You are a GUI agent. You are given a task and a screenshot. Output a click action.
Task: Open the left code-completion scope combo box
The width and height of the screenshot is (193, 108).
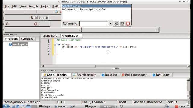point(43,30)
